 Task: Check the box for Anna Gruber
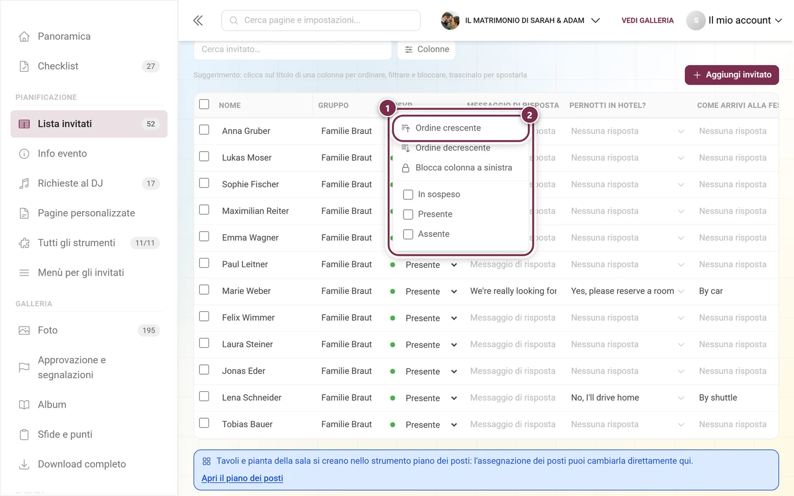[x=204, y=130]
